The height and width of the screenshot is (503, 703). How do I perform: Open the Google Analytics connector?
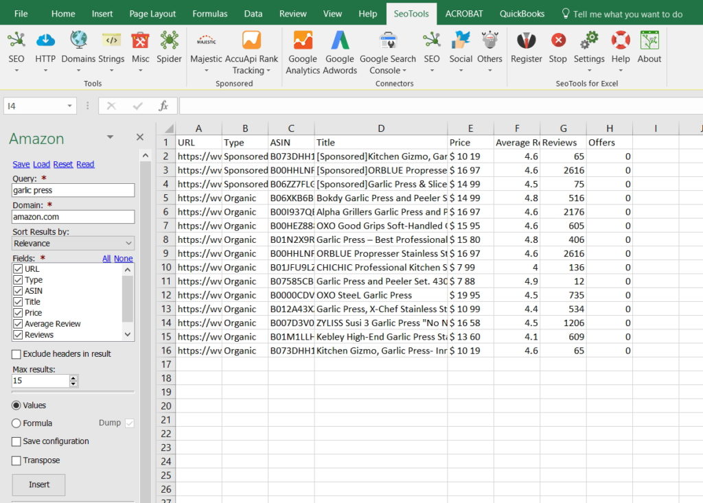click(303, 40)
